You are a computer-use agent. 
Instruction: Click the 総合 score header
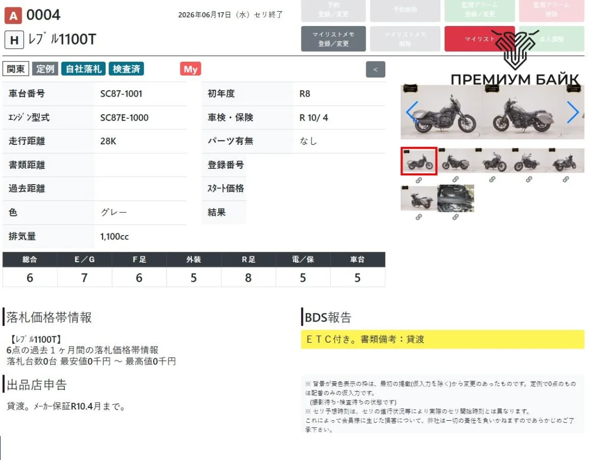[x=29, y=260]
